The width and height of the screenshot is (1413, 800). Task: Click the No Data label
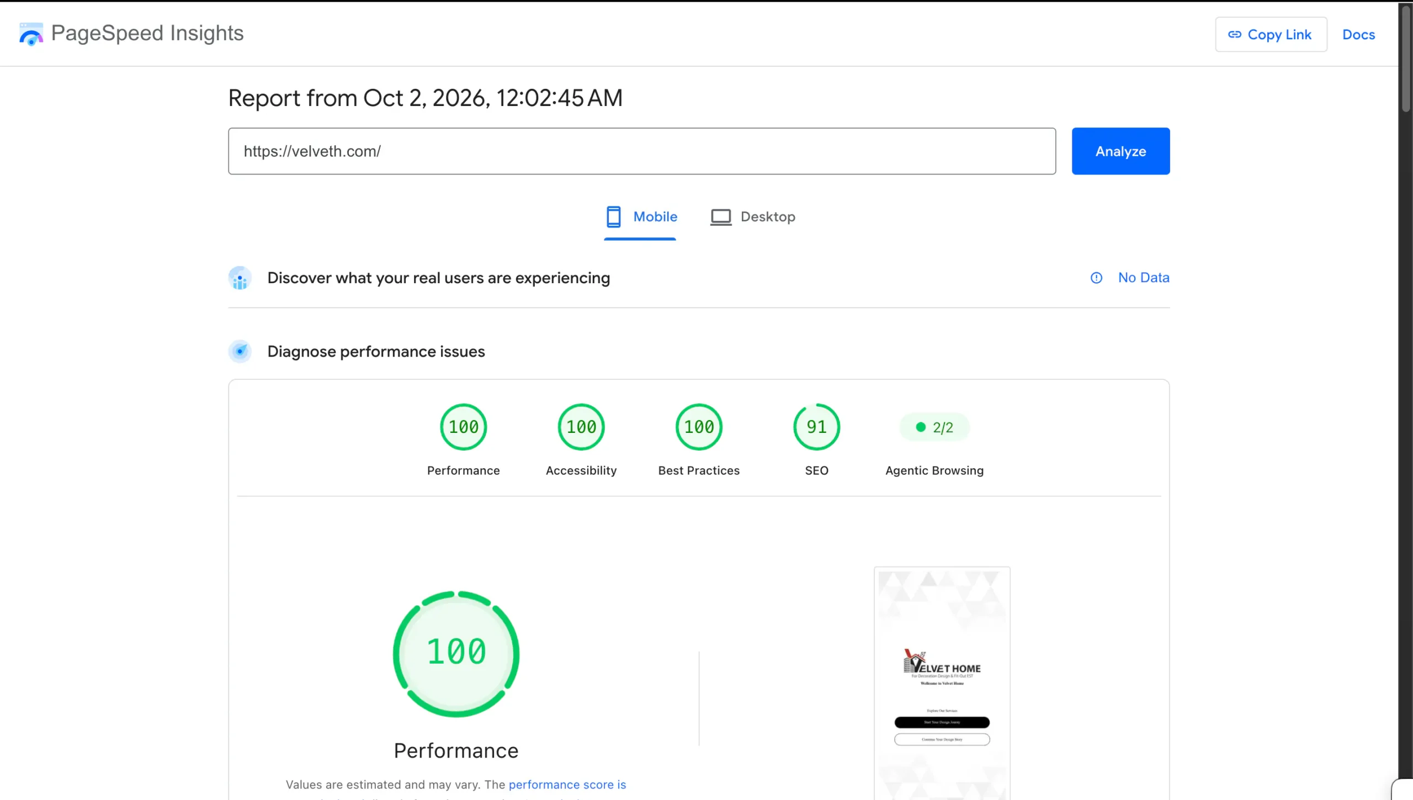[x=1144, y=278]
